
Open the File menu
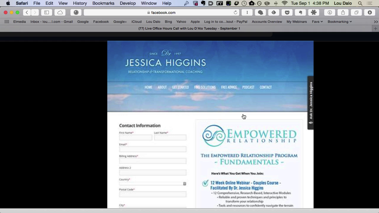(x=37, y=3)
